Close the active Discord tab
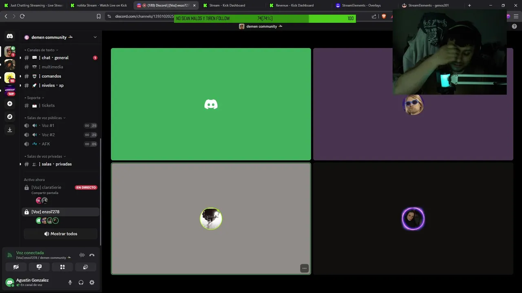This screenshot has height=293, width=522. (194, 5)
